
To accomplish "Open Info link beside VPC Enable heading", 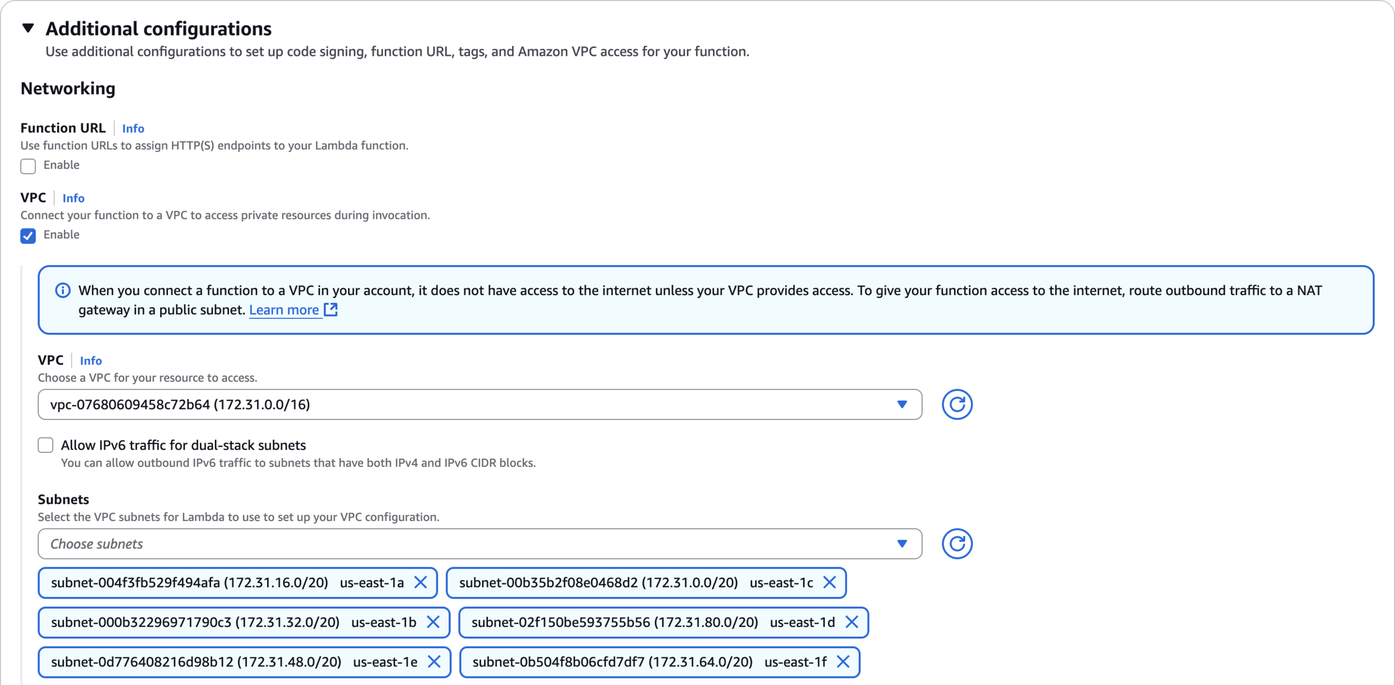I will click(x=73, y=199).
